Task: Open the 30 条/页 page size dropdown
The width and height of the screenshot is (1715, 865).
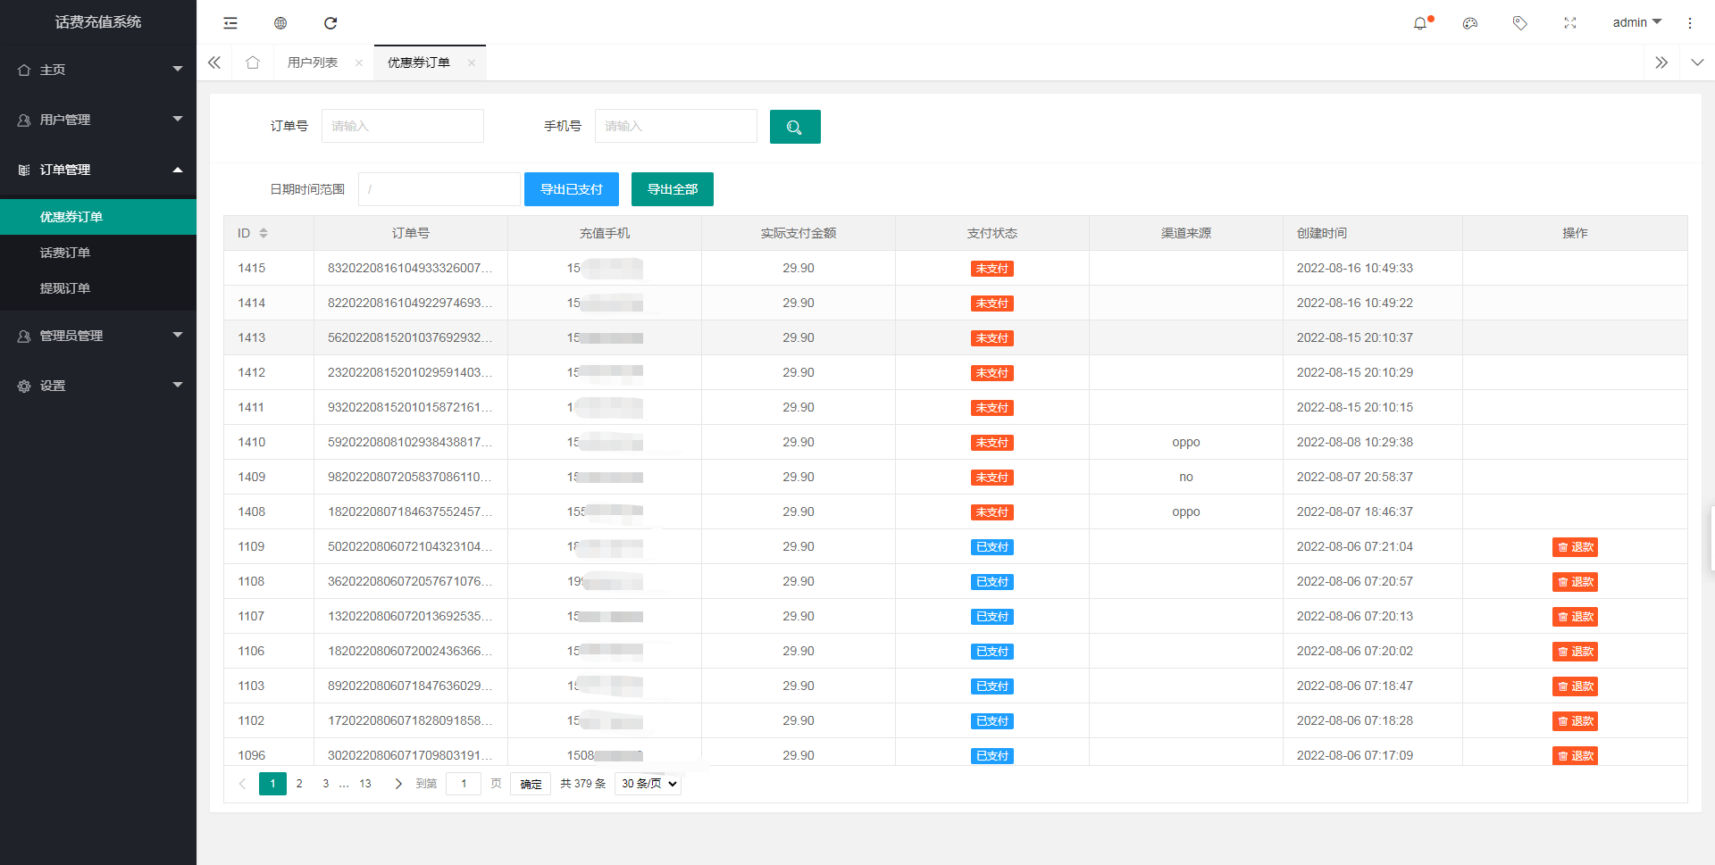Action: (x=648, y=784)
